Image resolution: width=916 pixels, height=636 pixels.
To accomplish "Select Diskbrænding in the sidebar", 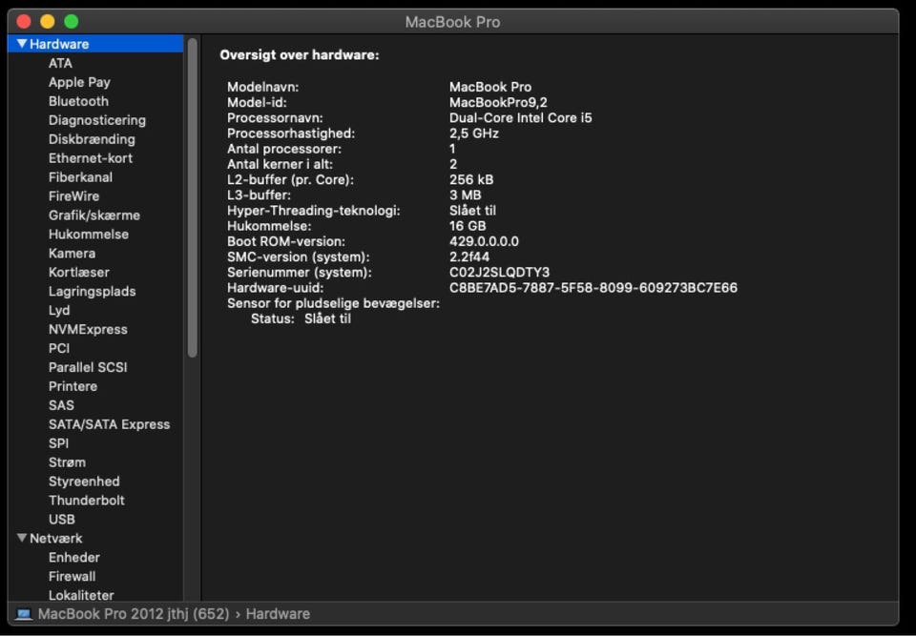I will (92, 139).
